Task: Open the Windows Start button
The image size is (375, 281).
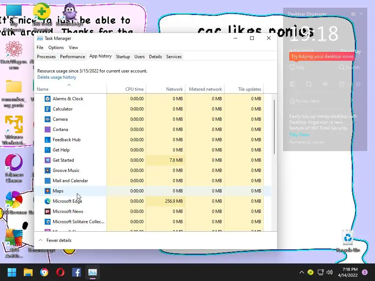Action: pyautogui.click(x=12, y=272)
